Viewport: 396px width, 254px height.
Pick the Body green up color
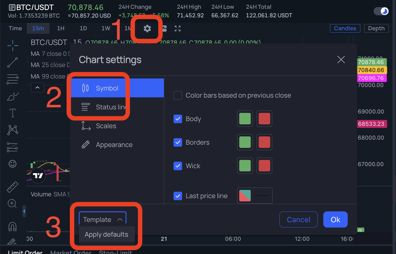coord(245,119)
